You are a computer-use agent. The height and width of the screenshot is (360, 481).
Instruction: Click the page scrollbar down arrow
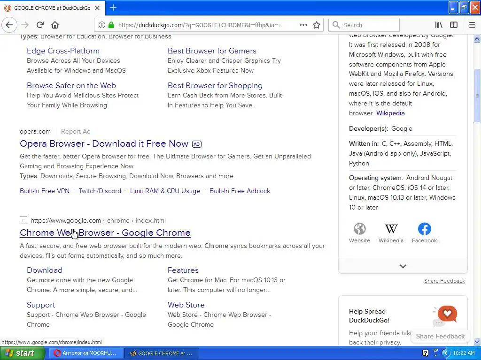click(477, 342)
